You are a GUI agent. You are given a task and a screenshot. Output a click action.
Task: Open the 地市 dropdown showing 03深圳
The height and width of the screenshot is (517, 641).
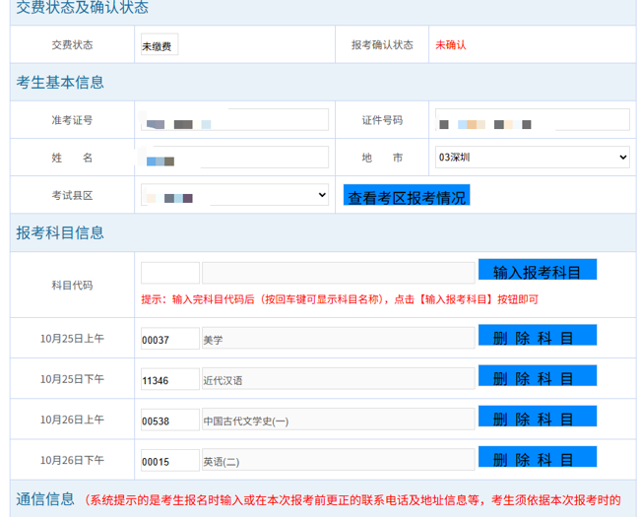click(532, 158)
